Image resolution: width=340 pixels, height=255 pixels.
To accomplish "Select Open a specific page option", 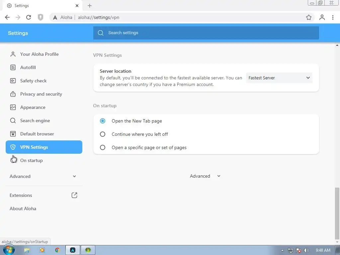I will (103, 147).
